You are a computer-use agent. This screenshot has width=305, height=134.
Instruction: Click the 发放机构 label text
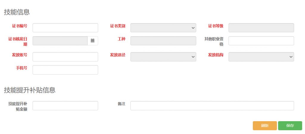click(x=216, y=55)
